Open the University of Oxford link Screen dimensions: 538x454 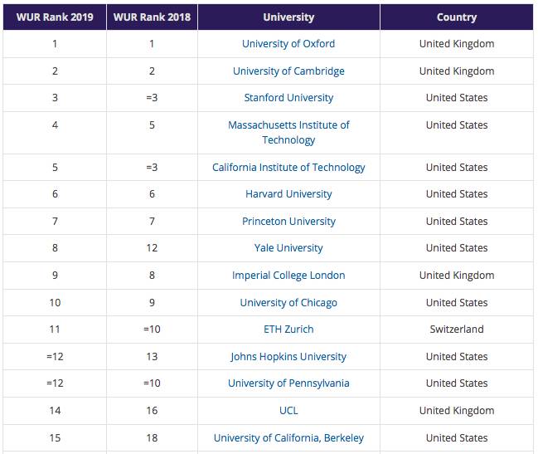click(288, 44)
